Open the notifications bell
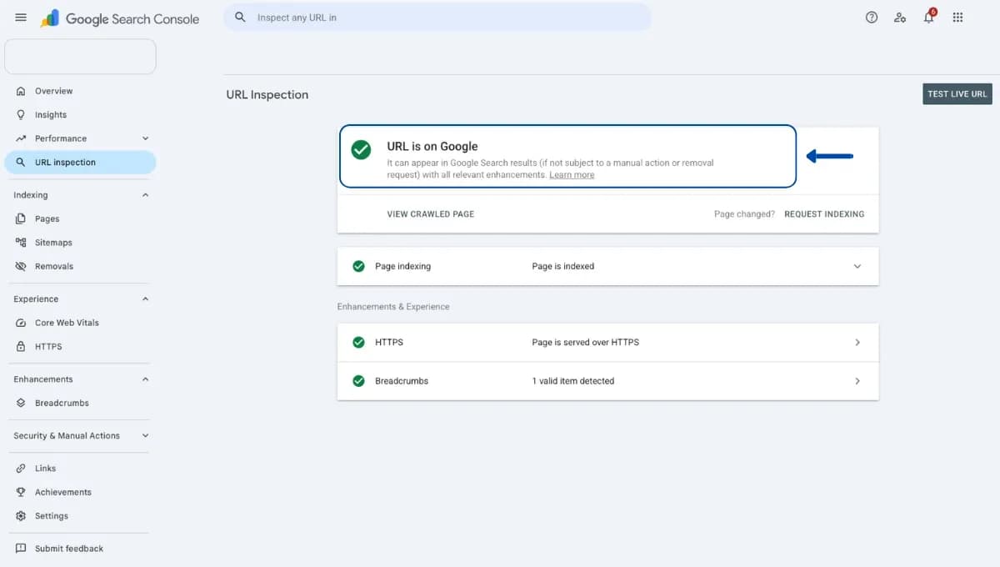The height and width of the screenshot is (567, 1000). [929, 18]
